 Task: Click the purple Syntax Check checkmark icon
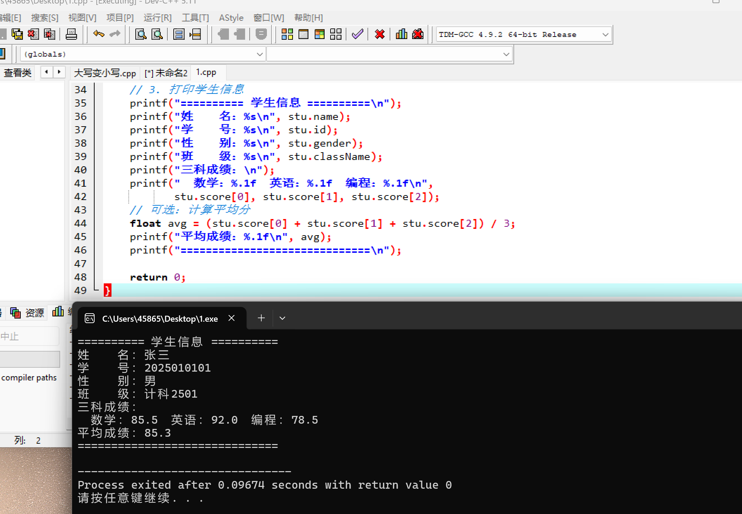click(357, 34)
